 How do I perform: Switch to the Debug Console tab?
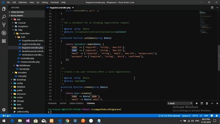click(x=76, y=103)
